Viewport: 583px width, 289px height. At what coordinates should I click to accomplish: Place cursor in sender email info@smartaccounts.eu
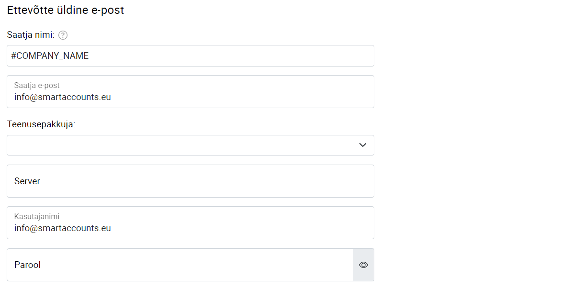63,97
